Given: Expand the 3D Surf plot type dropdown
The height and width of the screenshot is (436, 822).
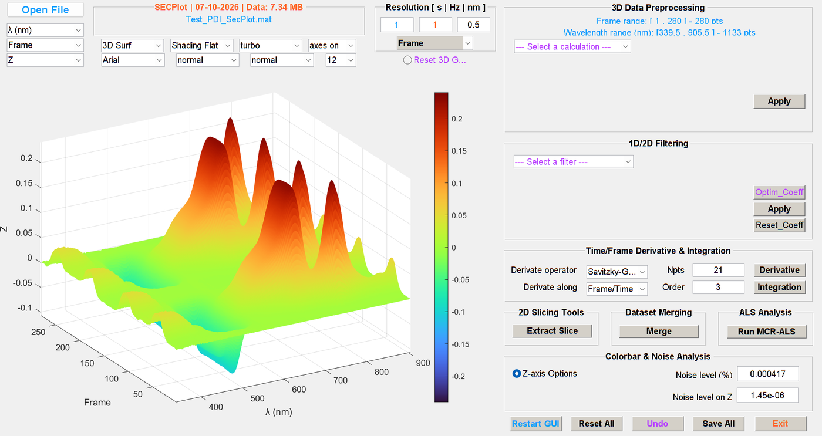Looking at the screenshot, I should click(132, 45).
